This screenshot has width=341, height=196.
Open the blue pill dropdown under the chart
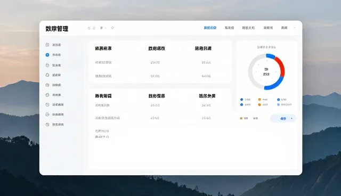pyautogui.click(x=283, y=118)
